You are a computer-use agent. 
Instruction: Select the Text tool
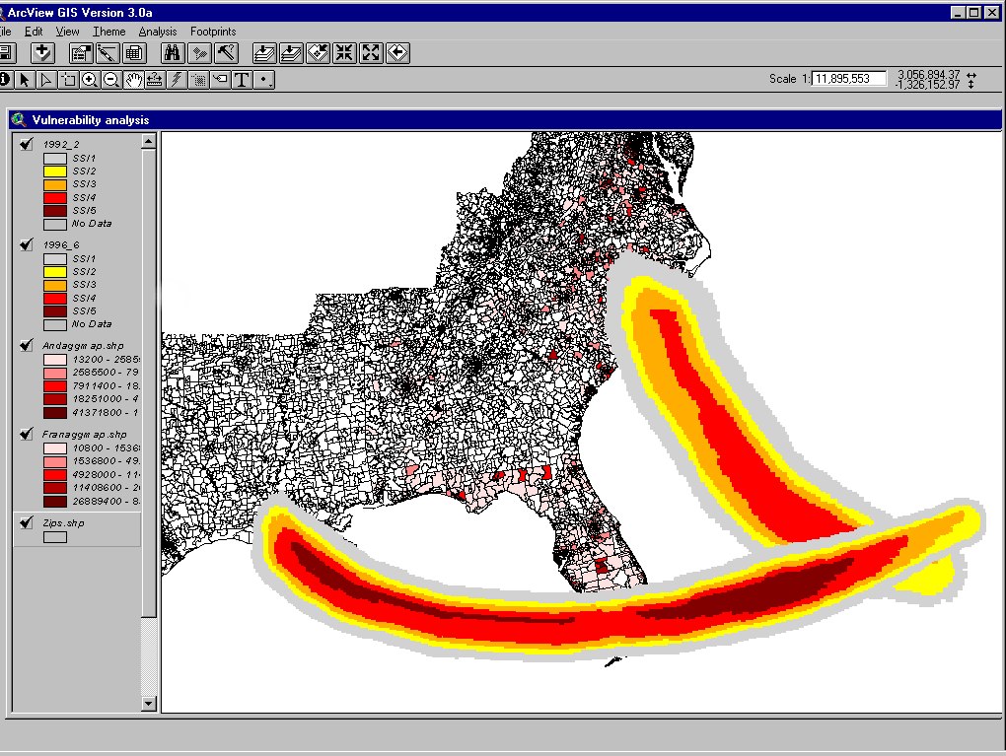coord(241,80)
